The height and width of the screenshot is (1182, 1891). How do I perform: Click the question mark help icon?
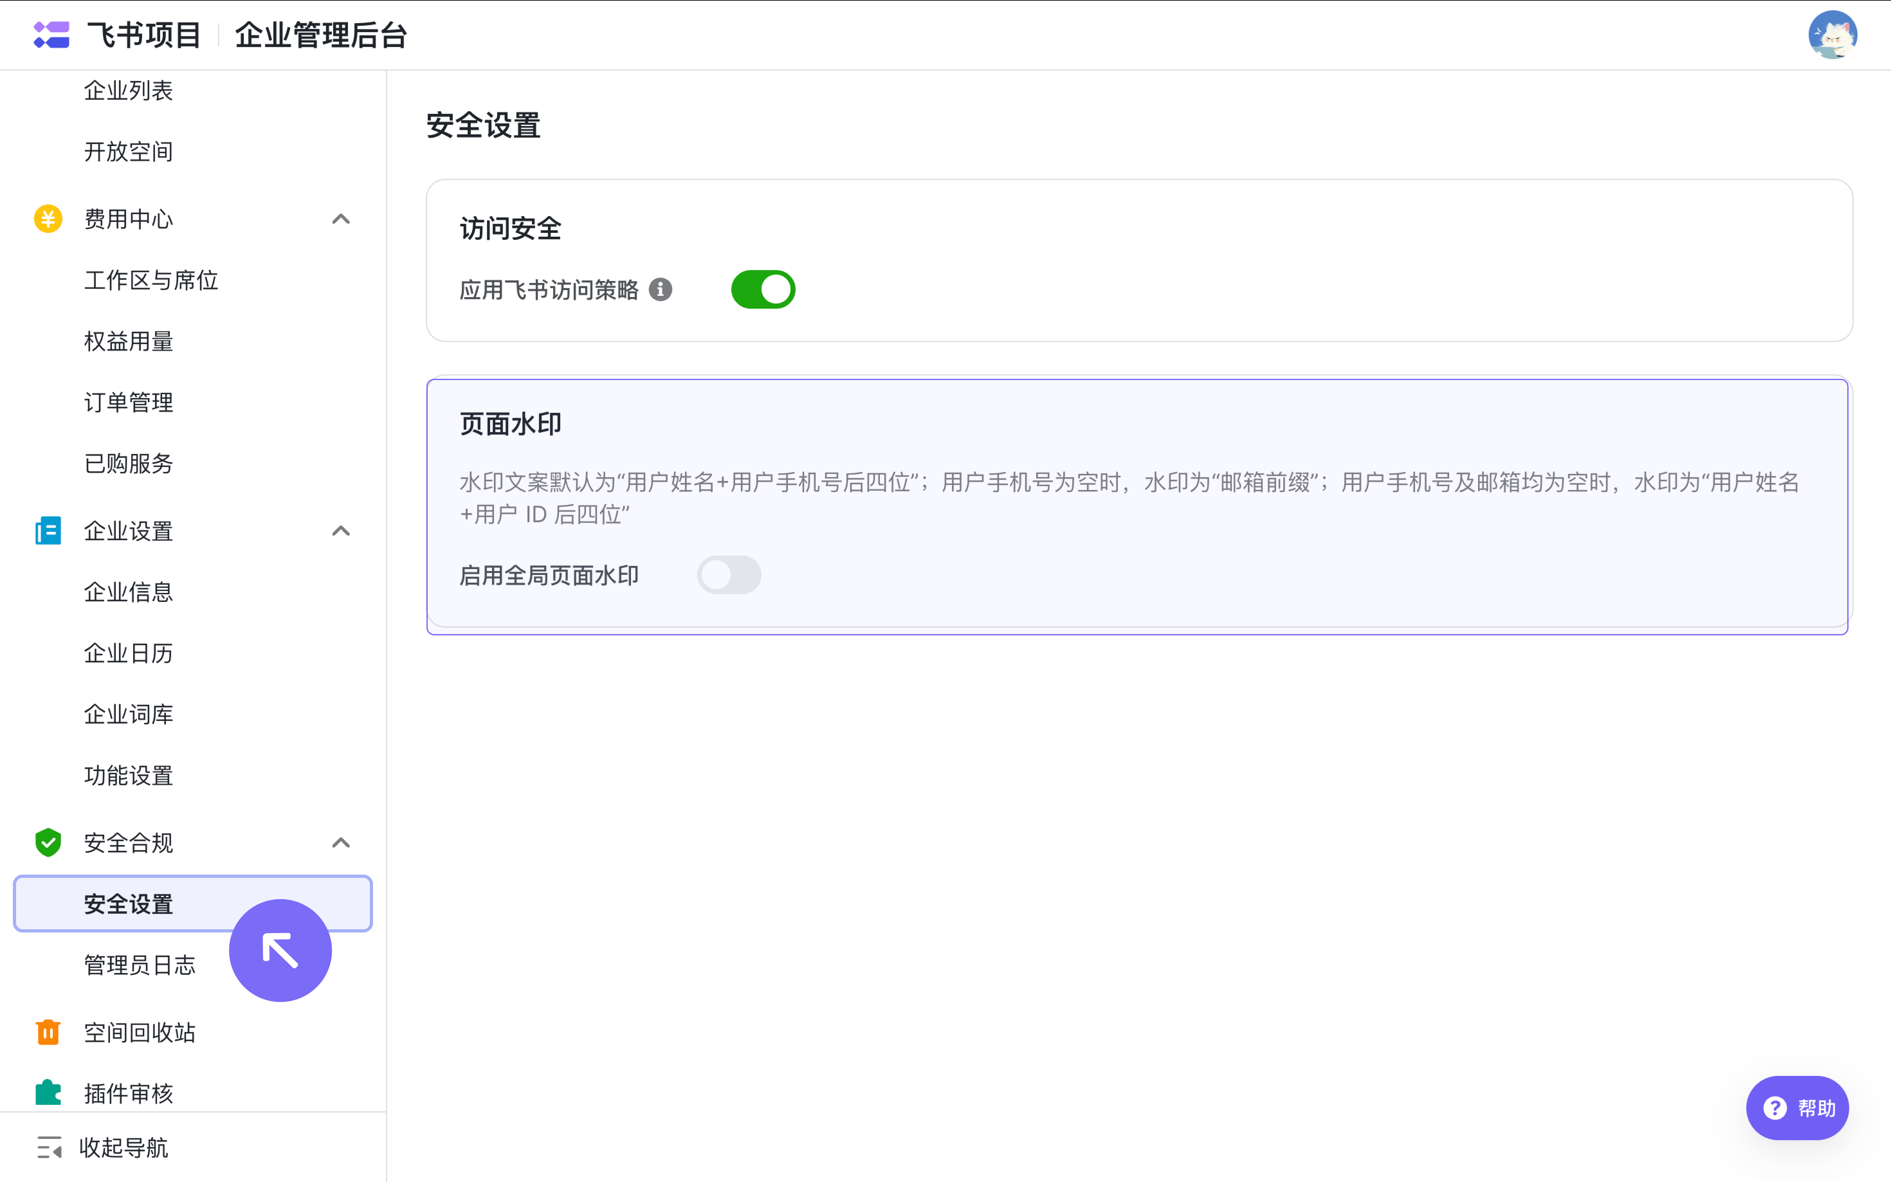coord(1775,1108)
